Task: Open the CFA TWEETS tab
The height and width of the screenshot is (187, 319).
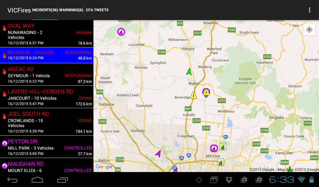Action: click(97, 10)
